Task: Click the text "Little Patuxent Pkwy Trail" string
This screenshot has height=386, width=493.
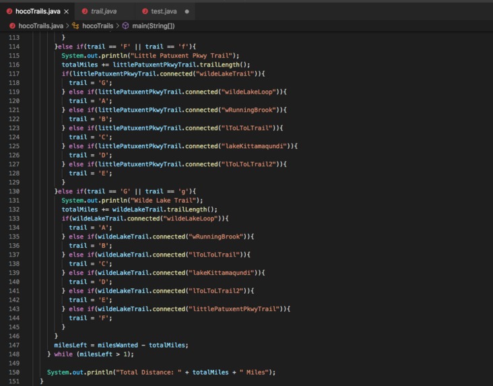Action: click(x=181, y=56)
